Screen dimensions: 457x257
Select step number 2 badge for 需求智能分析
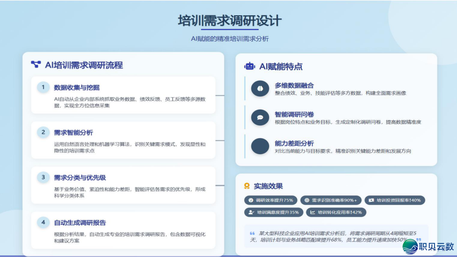pyautogui.click(x=43, y=132)
